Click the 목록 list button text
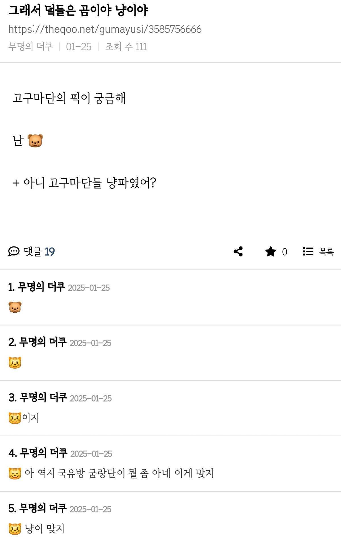The width and height of the screenshot is (341, 540). [x=326, y=252]
